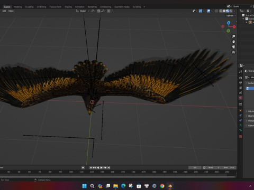Switch to the Modeling workspace tab

pos(17,7)
